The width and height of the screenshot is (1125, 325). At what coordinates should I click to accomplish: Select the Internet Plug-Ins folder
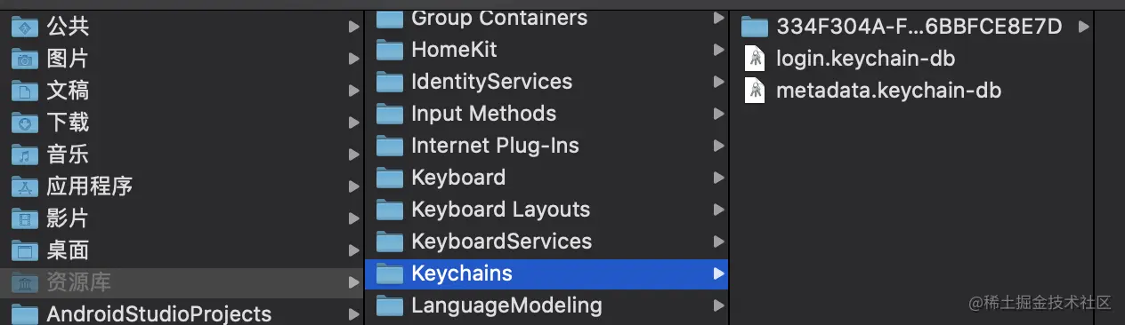[x=546, y=146]
